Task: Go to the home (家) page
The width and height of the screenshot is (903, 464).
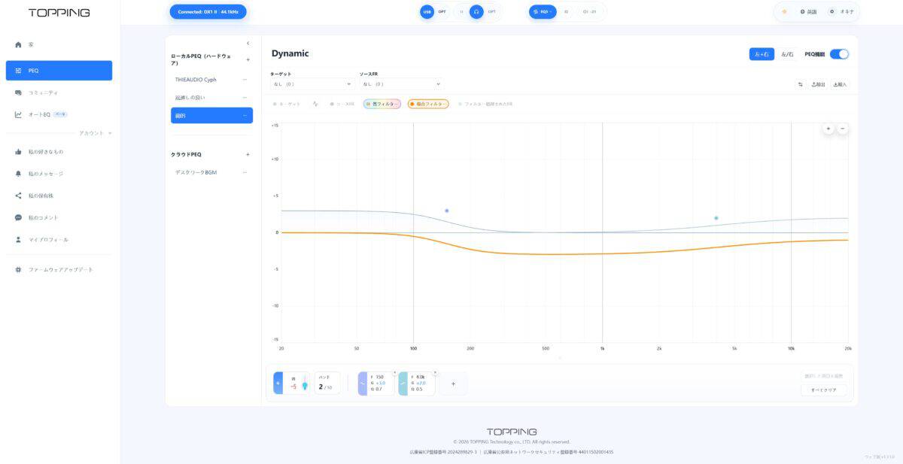Action: 59,45
